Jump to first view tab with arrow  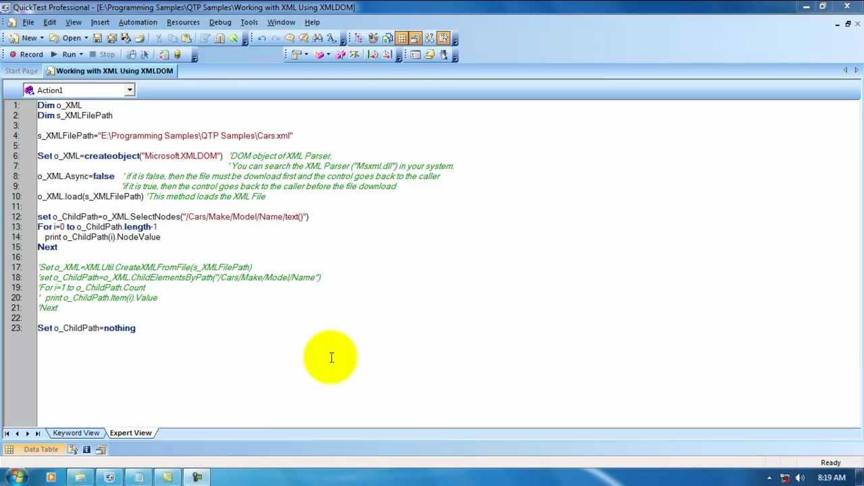tap(7, 433)
